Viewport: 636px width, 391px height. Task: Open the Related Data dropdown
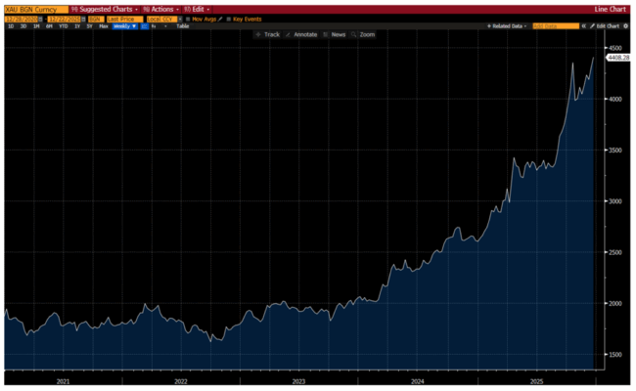click(508, 25)
